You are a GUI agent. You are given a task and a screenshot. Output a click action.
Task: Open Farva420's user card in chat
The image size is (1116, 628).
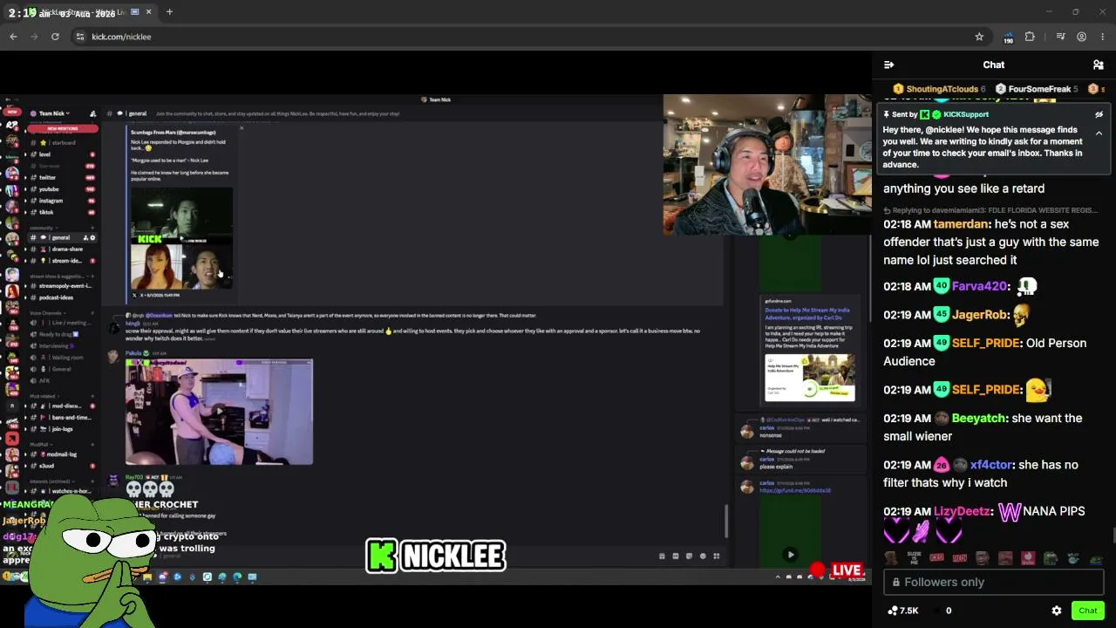coord(980,286)
